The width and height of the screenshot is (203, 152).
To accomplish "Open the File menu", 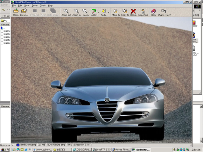I will 14,6.
